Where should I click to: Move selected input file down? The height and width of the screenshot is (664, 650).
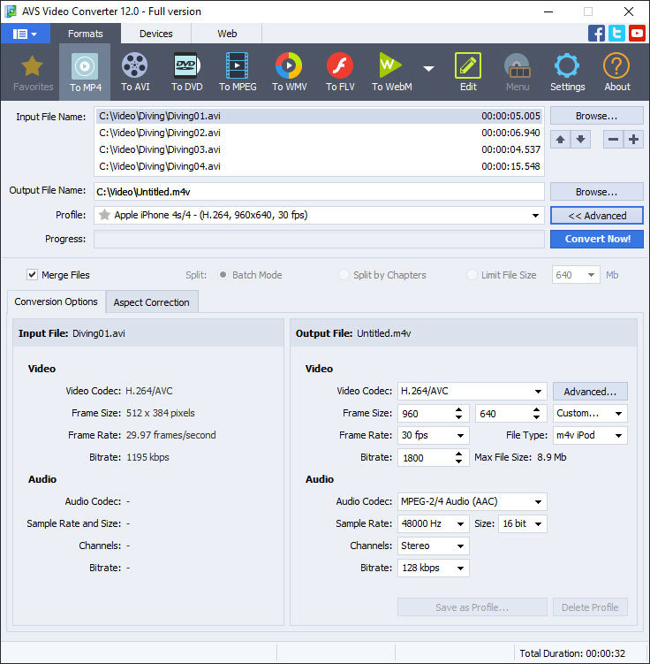point(580,140)
